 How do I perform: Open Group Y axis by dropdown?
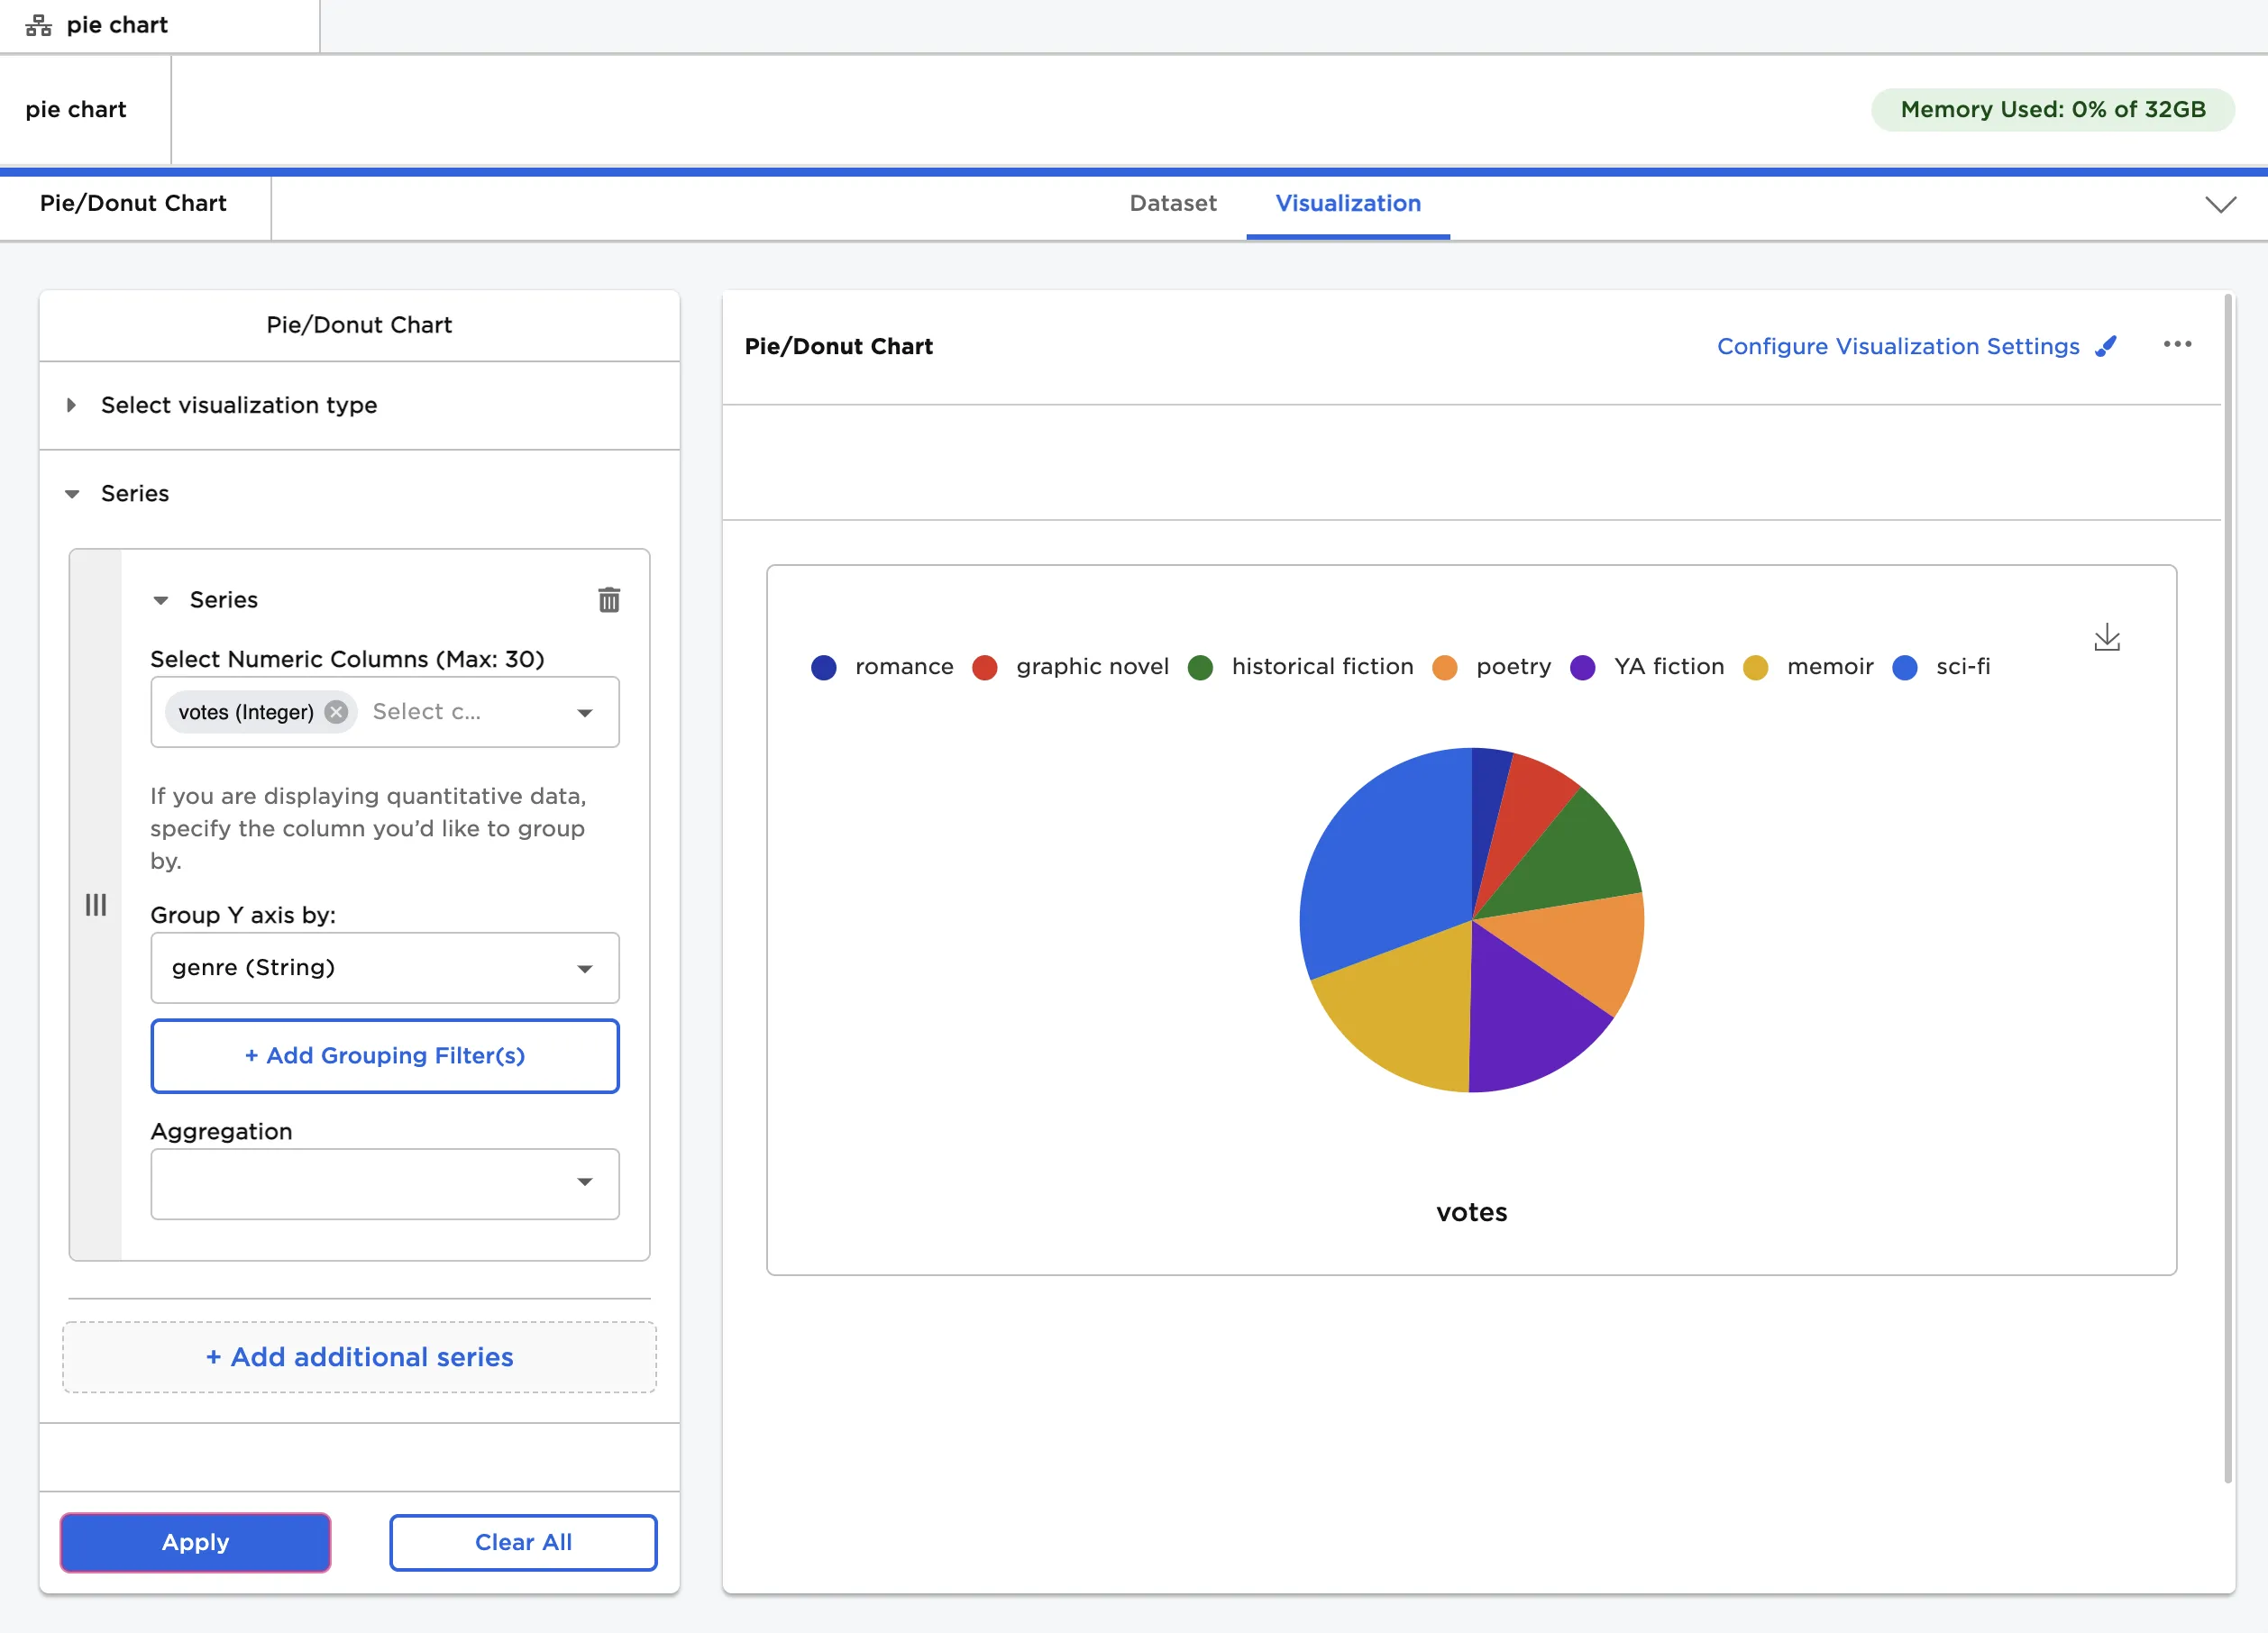tap(384, 968)
